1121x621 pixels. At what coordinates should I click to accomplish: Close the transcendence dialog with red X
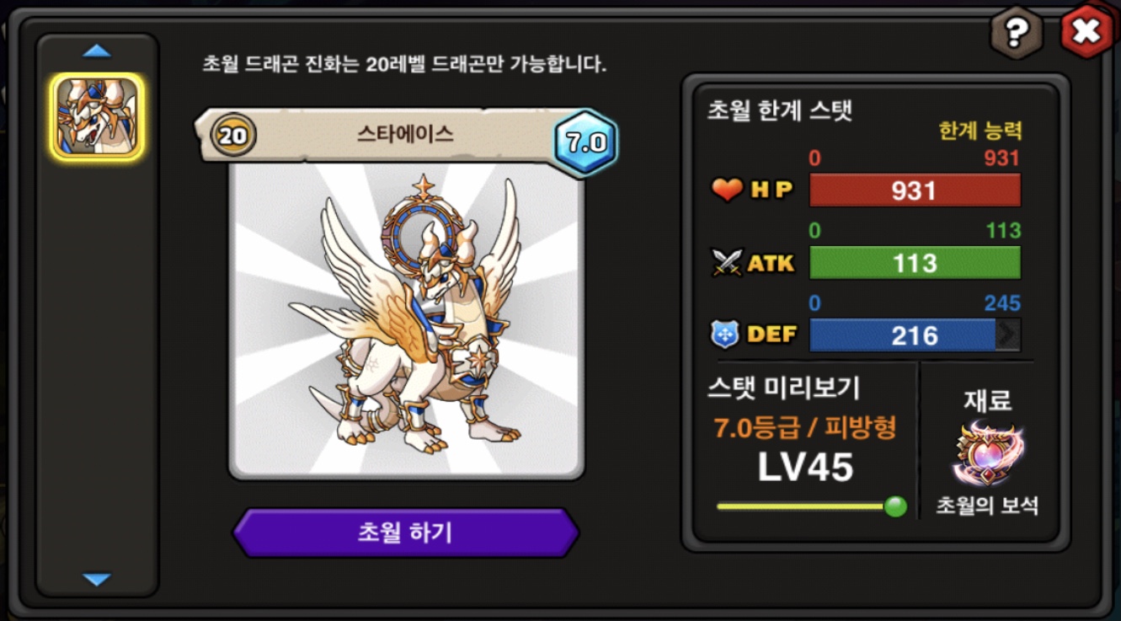1086,32
